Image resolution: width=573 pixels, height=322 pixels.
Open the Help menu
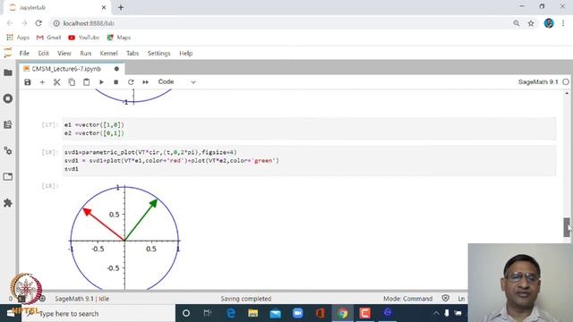point(185,54)
